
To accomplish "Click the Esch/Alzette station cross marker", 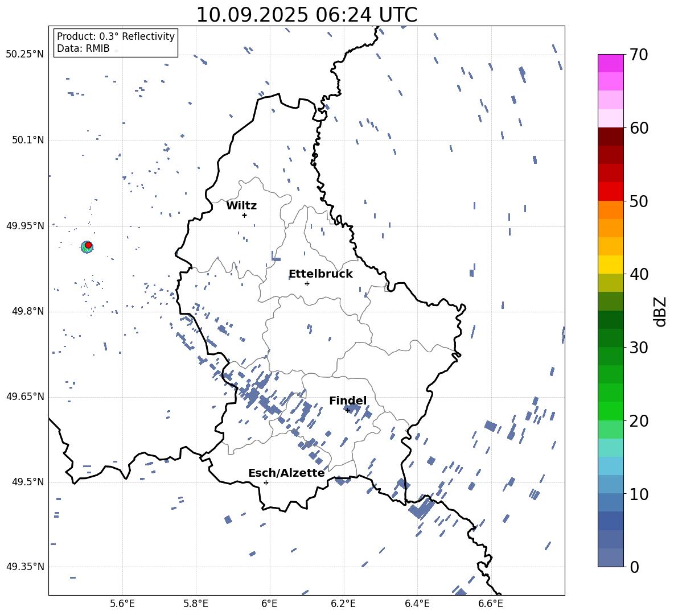I will click(x=266, y=482).
